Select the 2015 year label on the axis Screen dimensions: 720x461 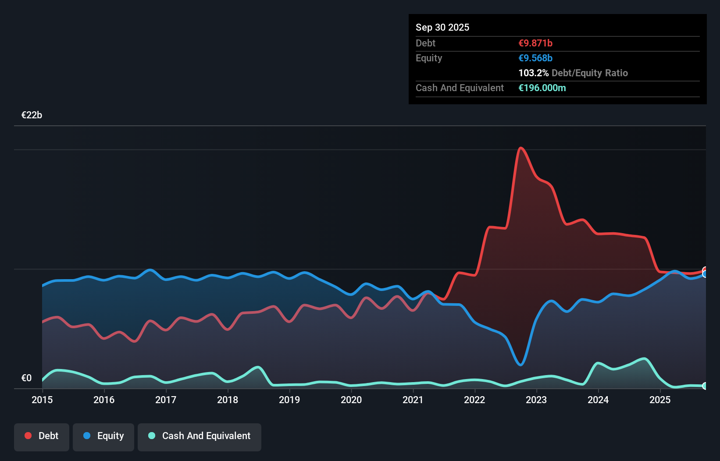42,400
